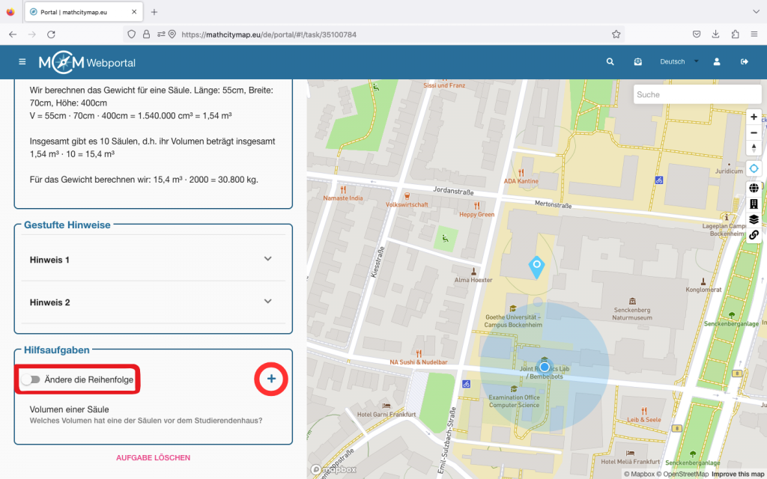Screen dimensions: 767x479
Task: Click 'AUFGABE LÖSCHEN' button
Action: (x=153, y=457)
